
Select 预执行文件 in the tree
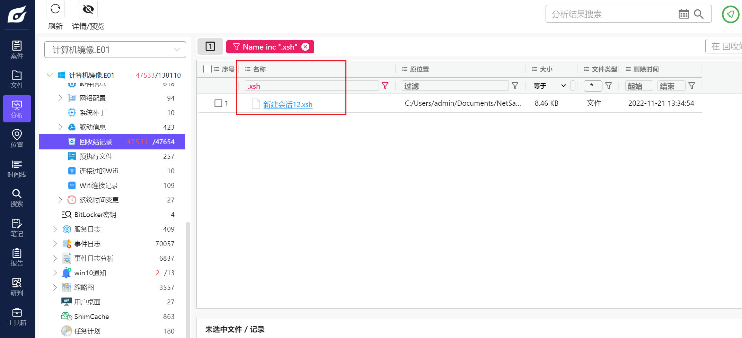pos(96,156)
